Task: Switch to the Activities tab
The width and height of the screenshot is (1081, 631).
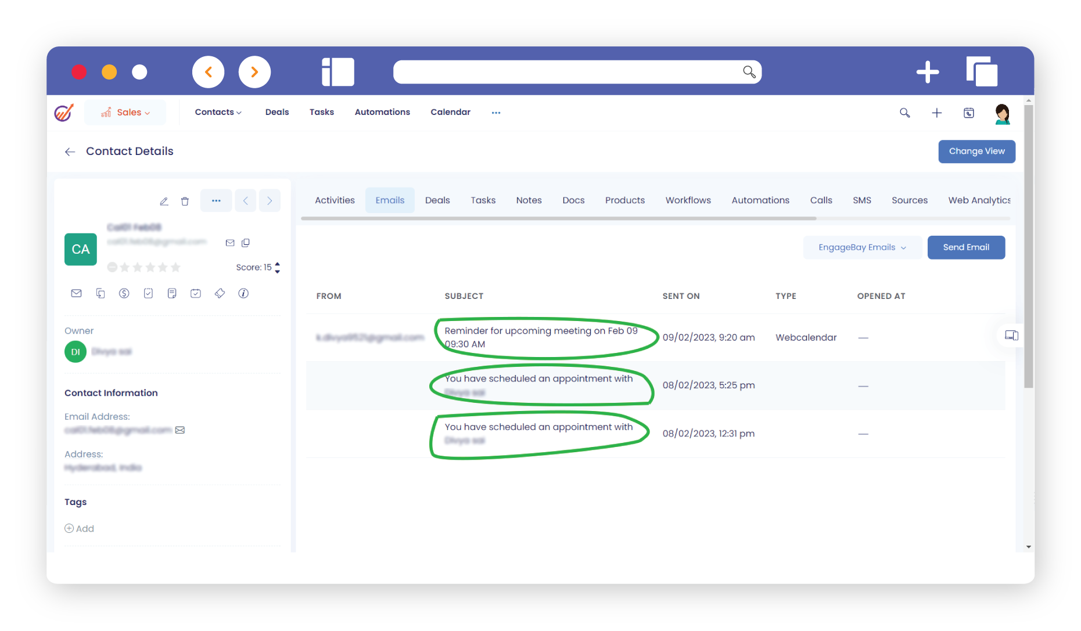Action: tap(335, 200)
